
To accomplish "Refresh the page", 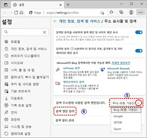I will pyautogui.click(x=16, y=12).
